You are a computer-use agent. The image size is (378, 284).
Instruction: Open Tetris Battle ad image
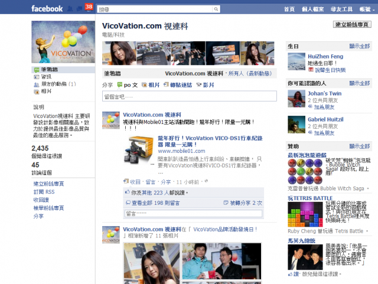click(305, 214)
